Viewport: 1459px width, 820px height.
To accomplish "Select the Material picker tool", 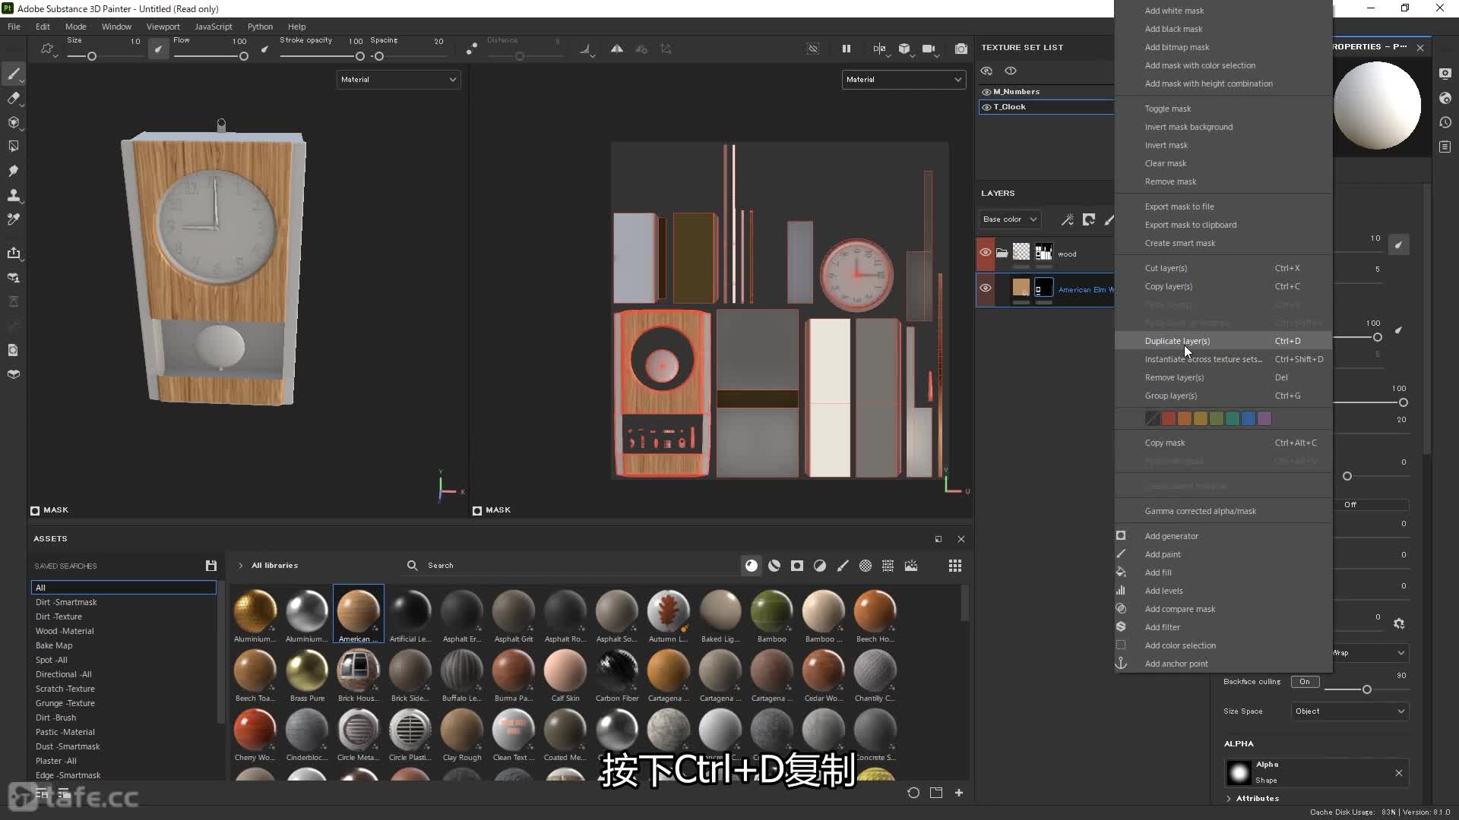I will pos(13,219).
